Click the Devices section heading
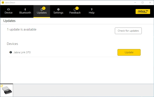 pyautogui.click(x=12, y=44)
